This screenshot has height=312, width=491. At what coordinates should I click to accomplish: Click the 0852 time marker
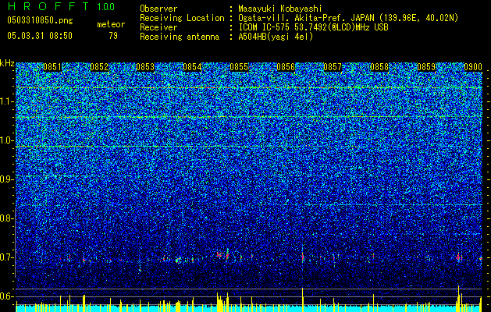(99, 67)
